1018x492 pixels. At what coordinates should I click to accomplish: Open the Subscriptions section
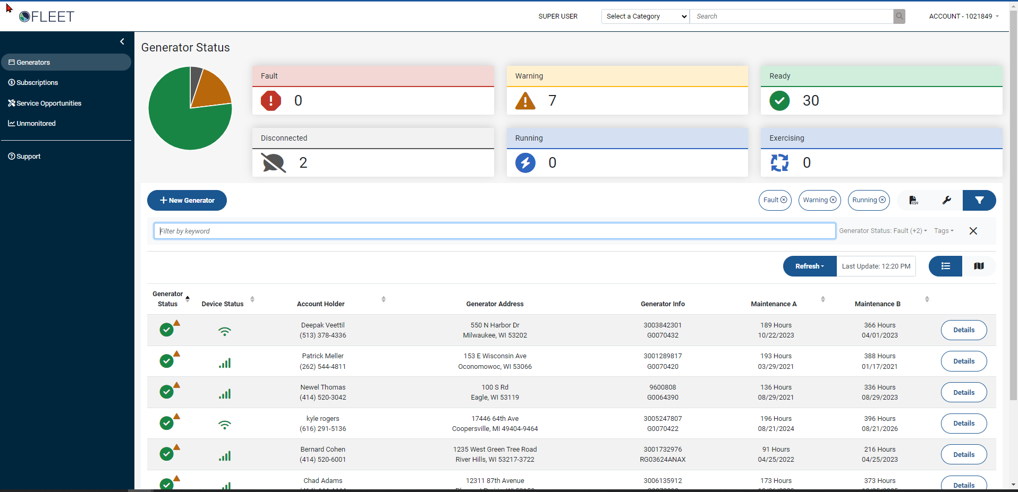[x=37, y=82]
